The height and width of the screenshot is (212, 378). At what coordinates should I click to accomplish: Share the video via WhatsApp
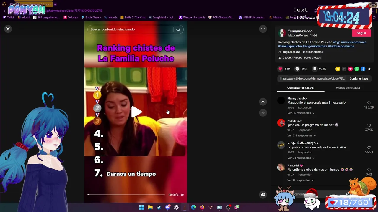357,69
